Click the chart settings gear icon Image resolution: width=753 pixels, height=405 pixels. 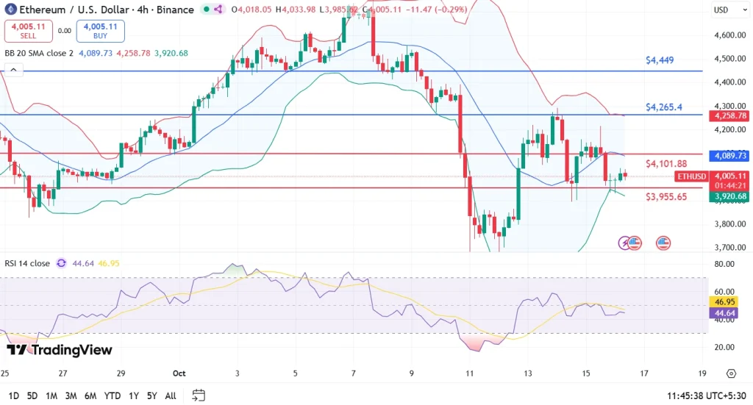point(731,373)
